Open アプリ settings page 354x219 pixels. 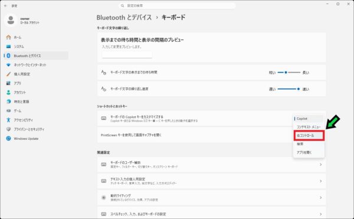click(x=36, y=83)
